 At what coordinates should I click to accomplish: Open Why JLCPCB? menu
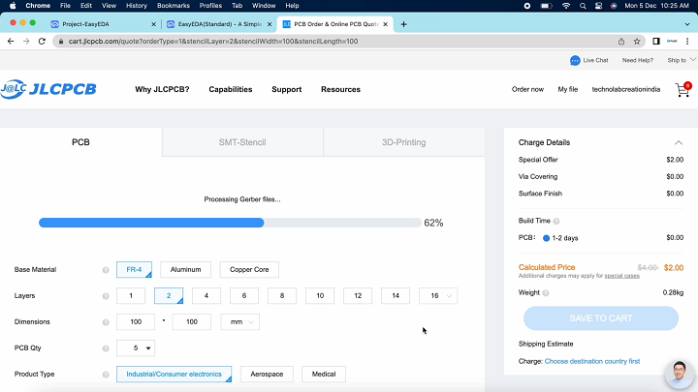coord(162,89)
